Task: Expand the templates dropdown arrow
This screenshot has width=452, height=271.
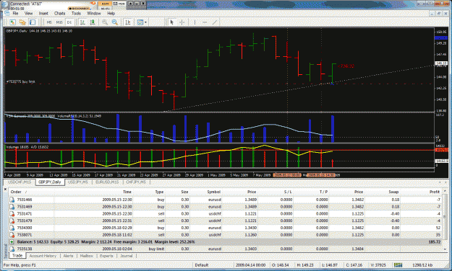Action: 146,22
